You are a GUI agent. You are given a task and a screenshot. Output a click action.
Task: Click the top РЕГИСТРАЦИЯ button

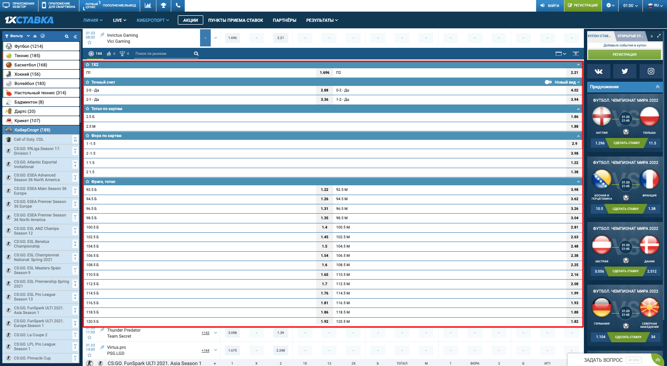(582, 6)
